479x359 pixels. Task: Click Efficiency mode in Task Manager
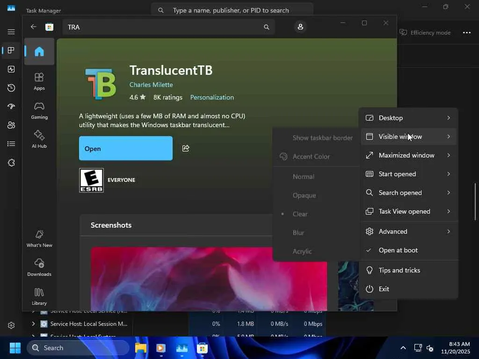(x=425, y=33)
